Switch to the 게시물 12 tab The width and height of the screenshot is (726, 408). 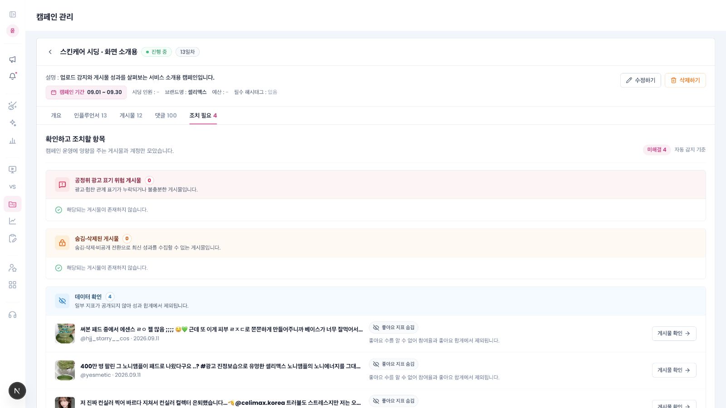(131, 116)
